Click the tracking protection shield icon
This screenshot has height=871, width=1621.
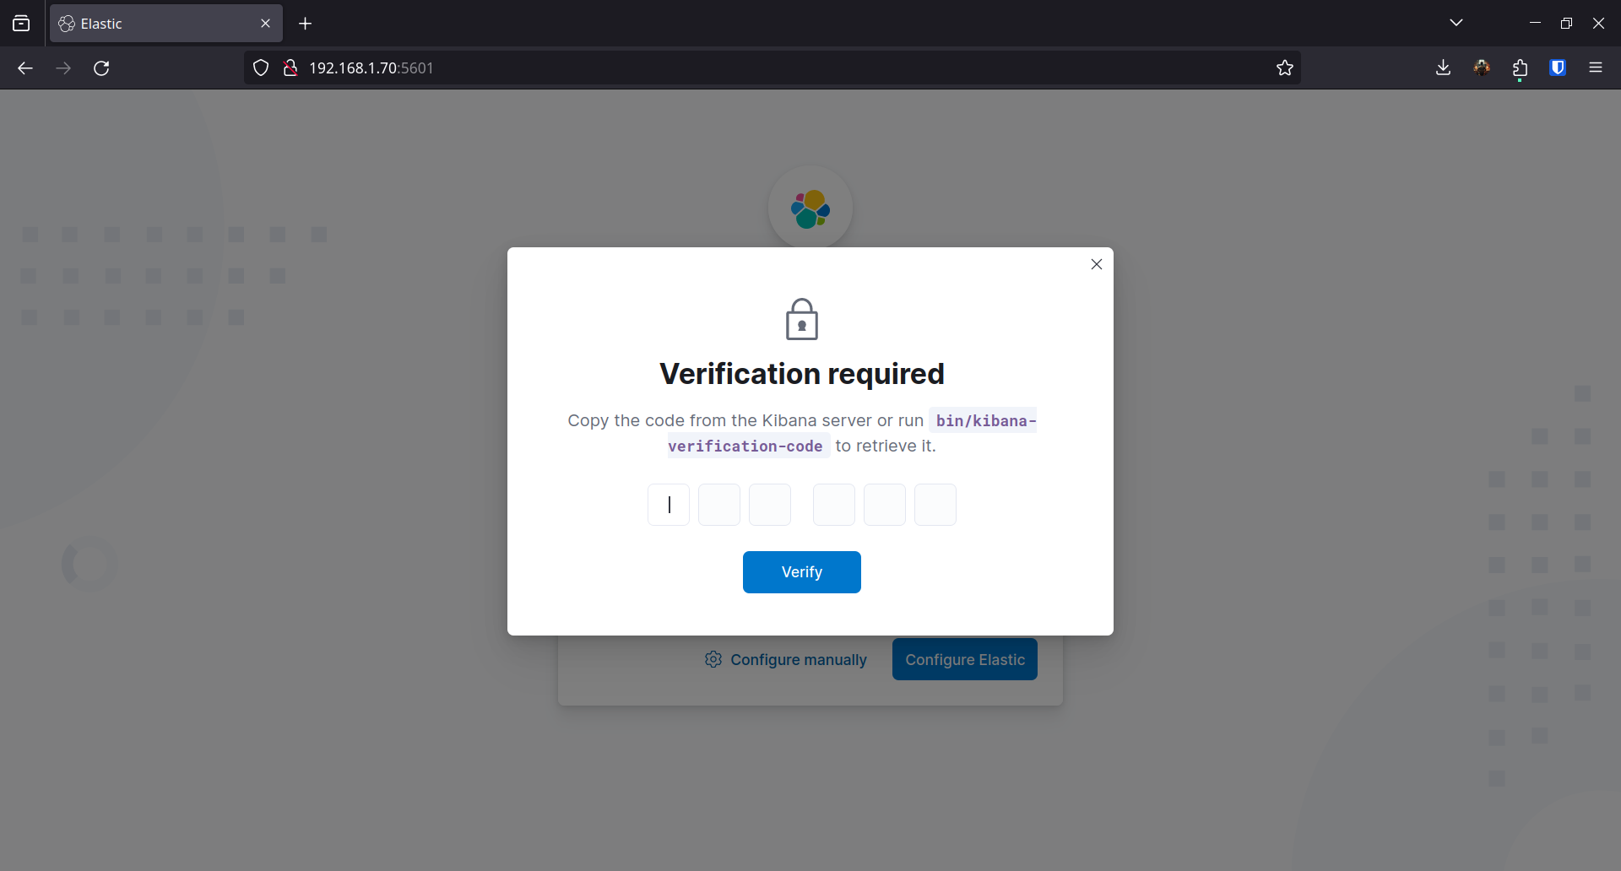pyautogui.click(x=261, y=68)
